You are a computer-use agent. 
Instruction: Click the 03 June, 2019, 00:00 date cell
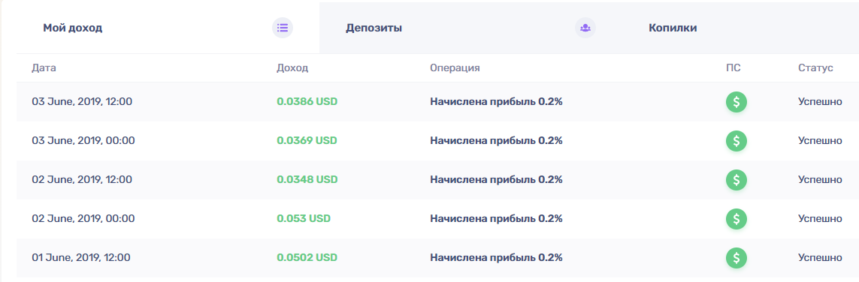tap(83, 140)
